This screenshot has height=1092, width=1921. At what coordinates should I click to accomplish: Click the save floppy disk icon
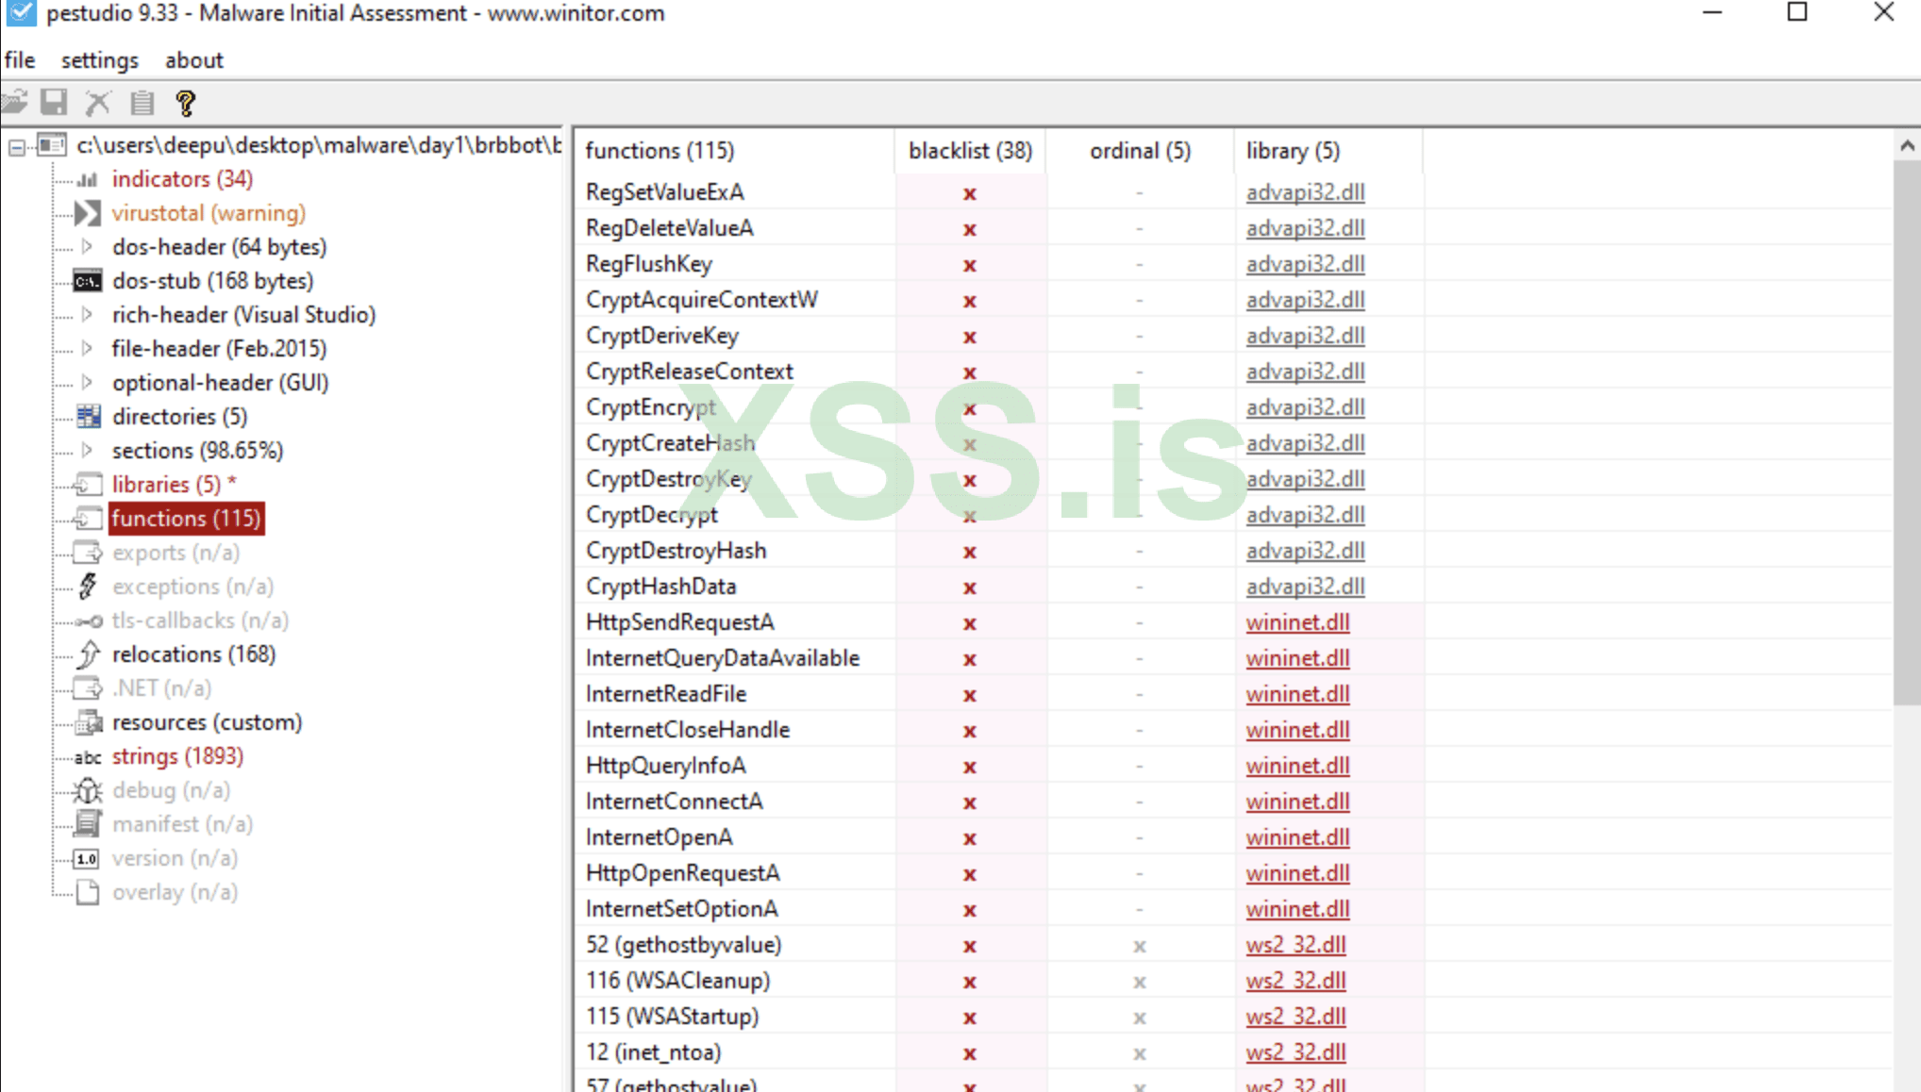pyautogui.click(x=54, y=102)
